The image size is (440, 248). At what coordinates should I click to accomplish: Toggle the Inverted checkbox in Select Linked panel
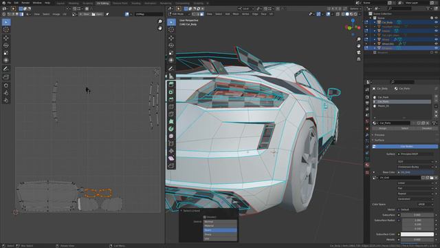pos(205,217)
